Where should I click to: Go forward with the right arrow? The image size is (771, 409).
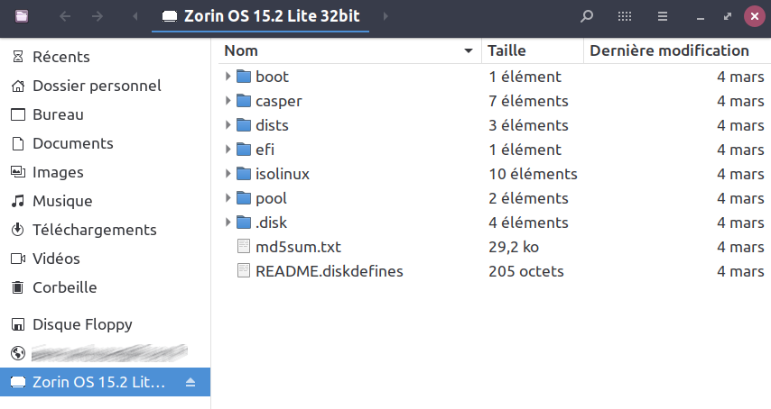(97, 16)
